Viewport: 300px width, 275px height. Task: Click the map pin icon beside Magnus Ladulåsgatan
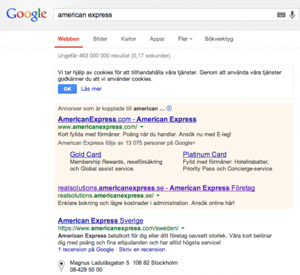(x=61, y=266)
